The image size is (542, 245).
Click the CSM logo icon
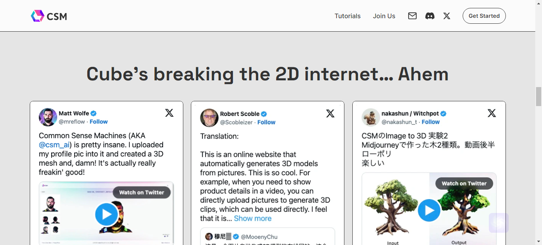click(x=37, y=16)
